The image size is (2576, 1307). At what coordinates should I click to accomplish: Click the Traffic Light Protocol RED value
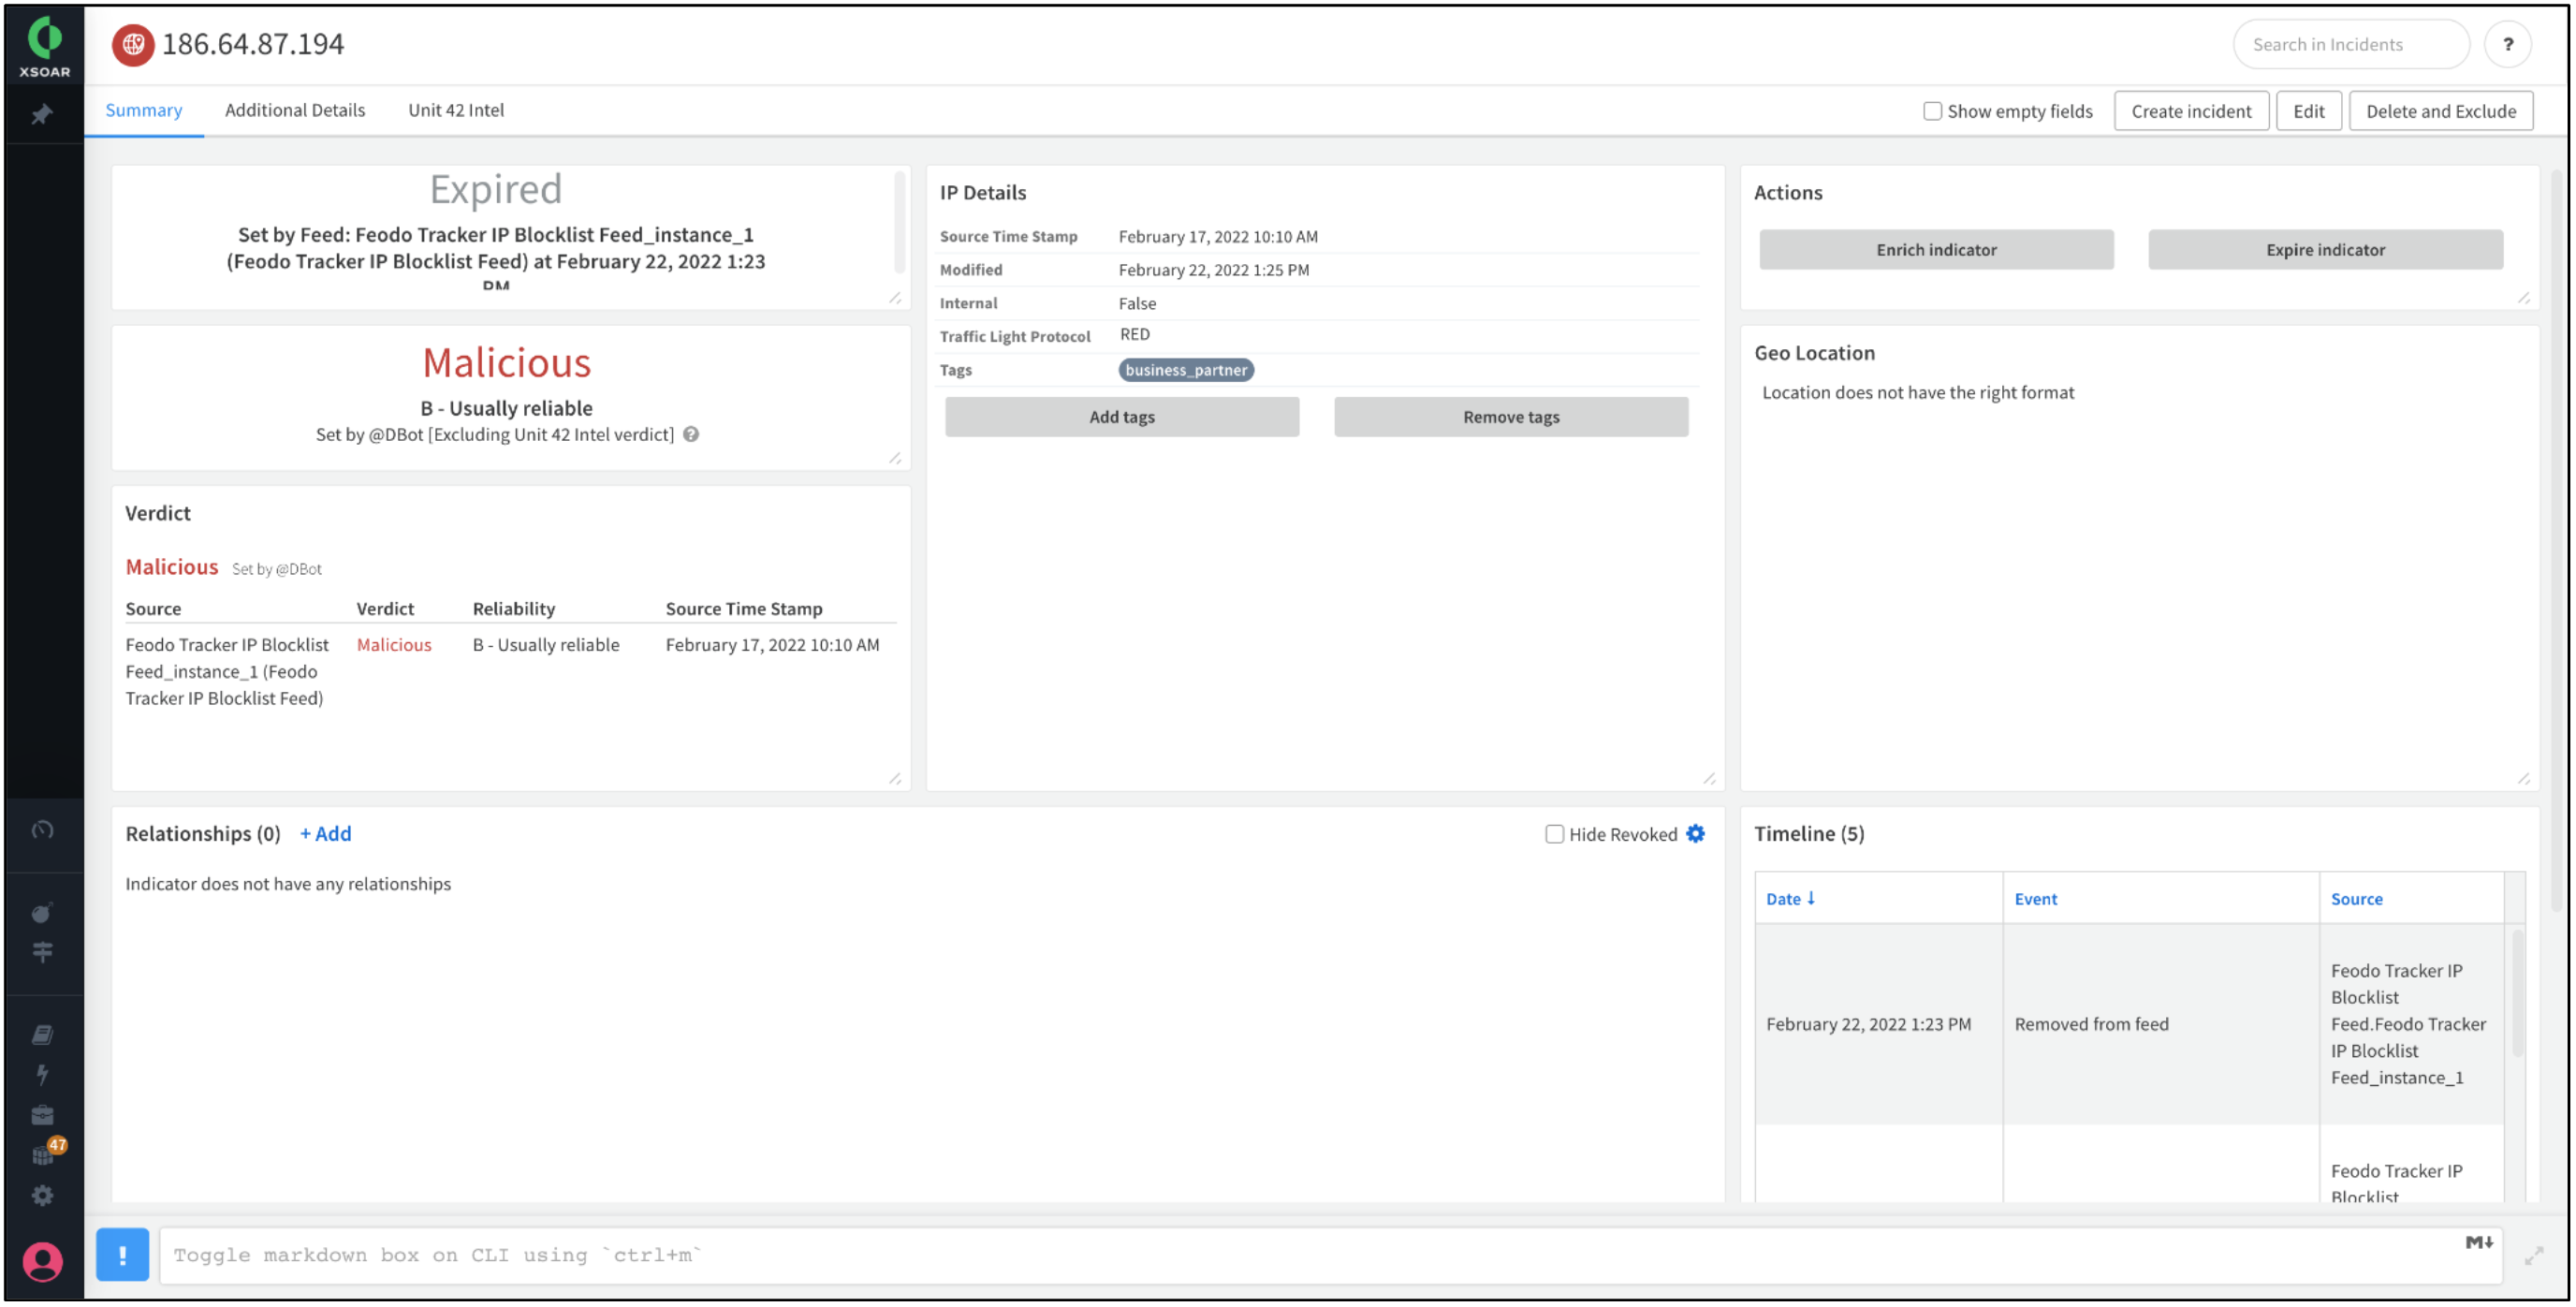[1135, 334]
